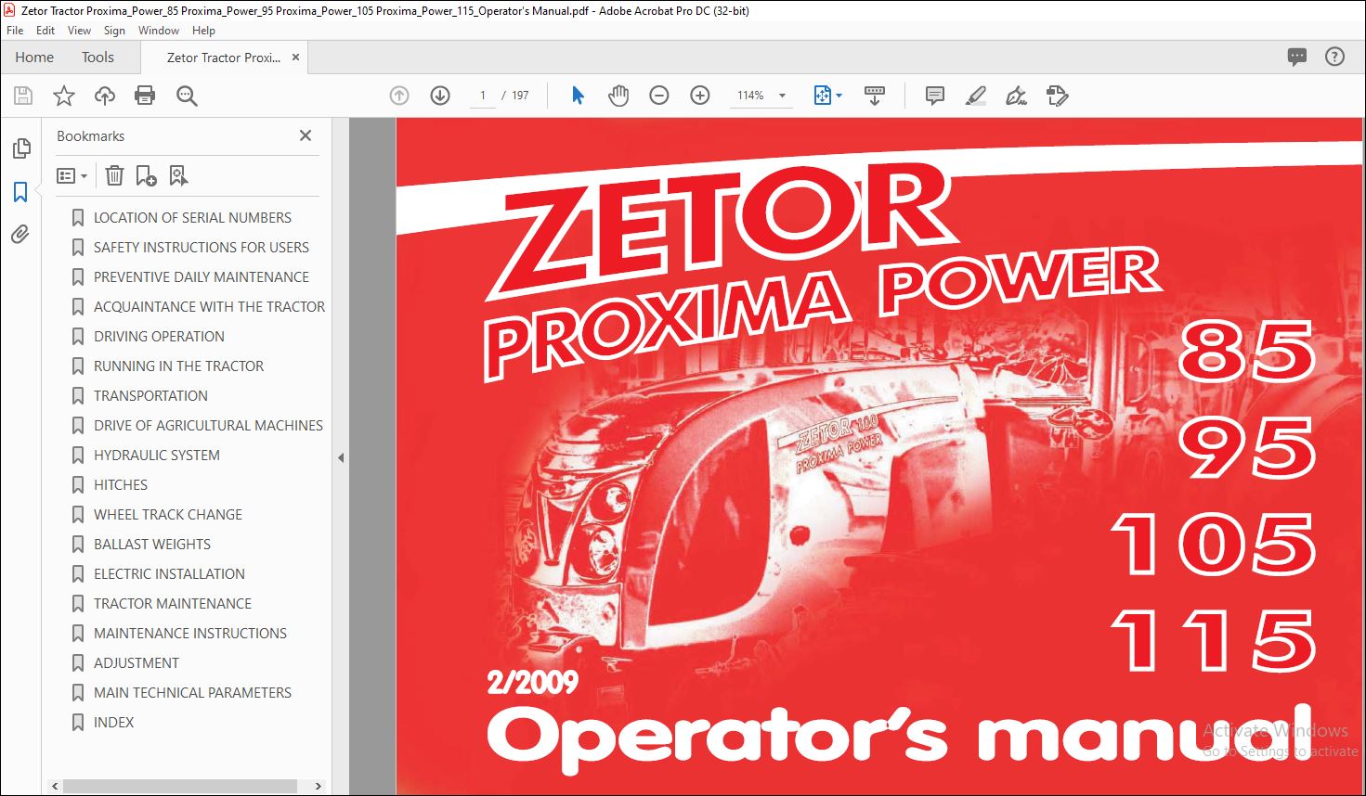Open LOCATION OF SERIAL NUMBERS bookmark
Viewport: 1366px width, 796px height.
[x=192, y=217]
